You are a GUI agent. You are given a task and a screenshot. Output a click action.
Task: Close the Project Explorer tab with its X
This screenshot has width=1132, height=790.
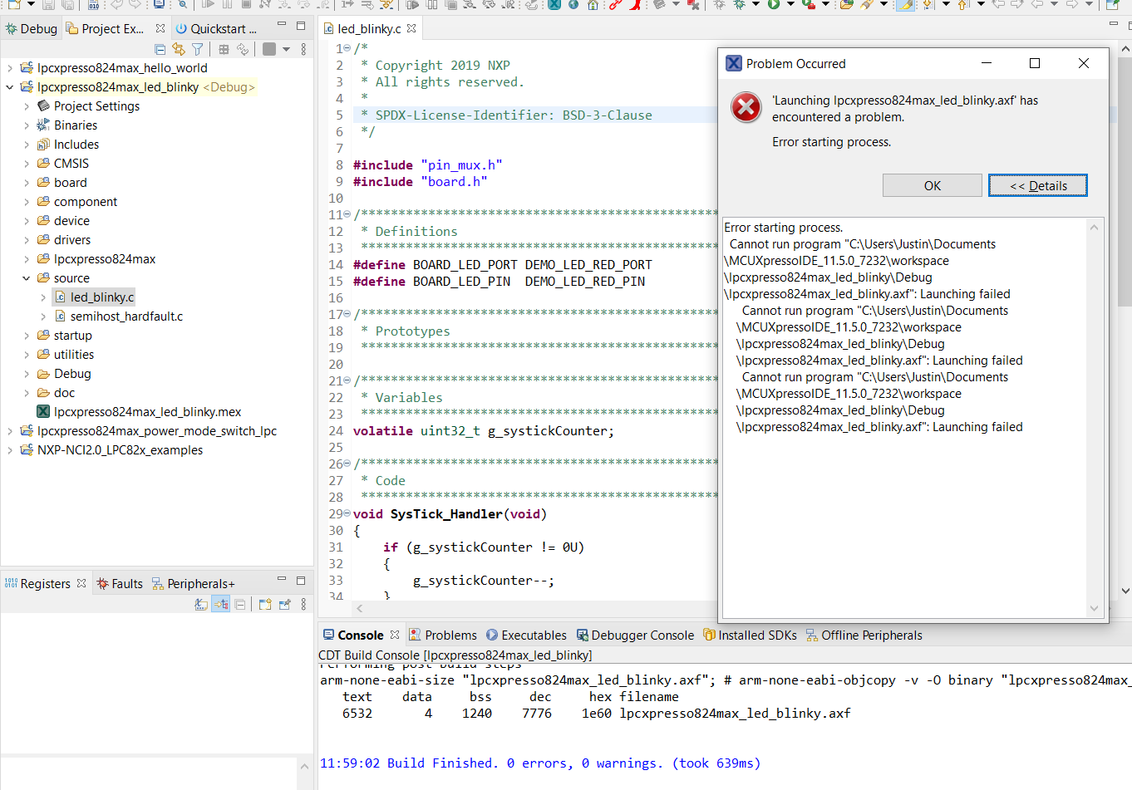click(160, 28)
